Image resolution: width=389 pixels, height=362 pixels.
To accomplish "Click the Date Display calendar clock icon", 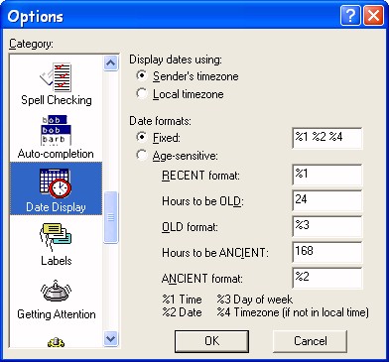I will point(56,183).
